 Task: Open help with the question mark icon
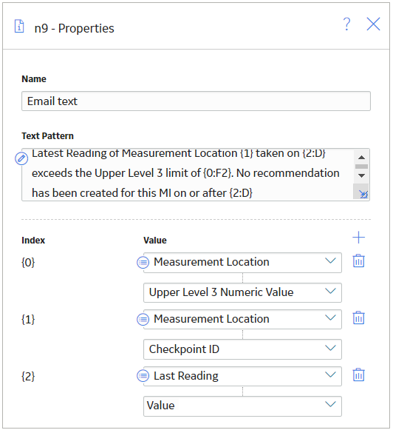[346, 24]
